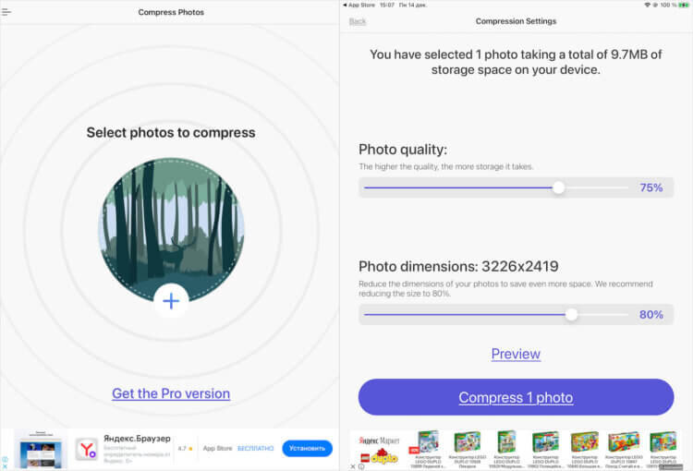Image resolution: width=693 pixels, height=471 pixels.
Task: Open the Yandex Browser ad screenshot thumbnail
Action: pyautogui.click(x=41, y=450)
